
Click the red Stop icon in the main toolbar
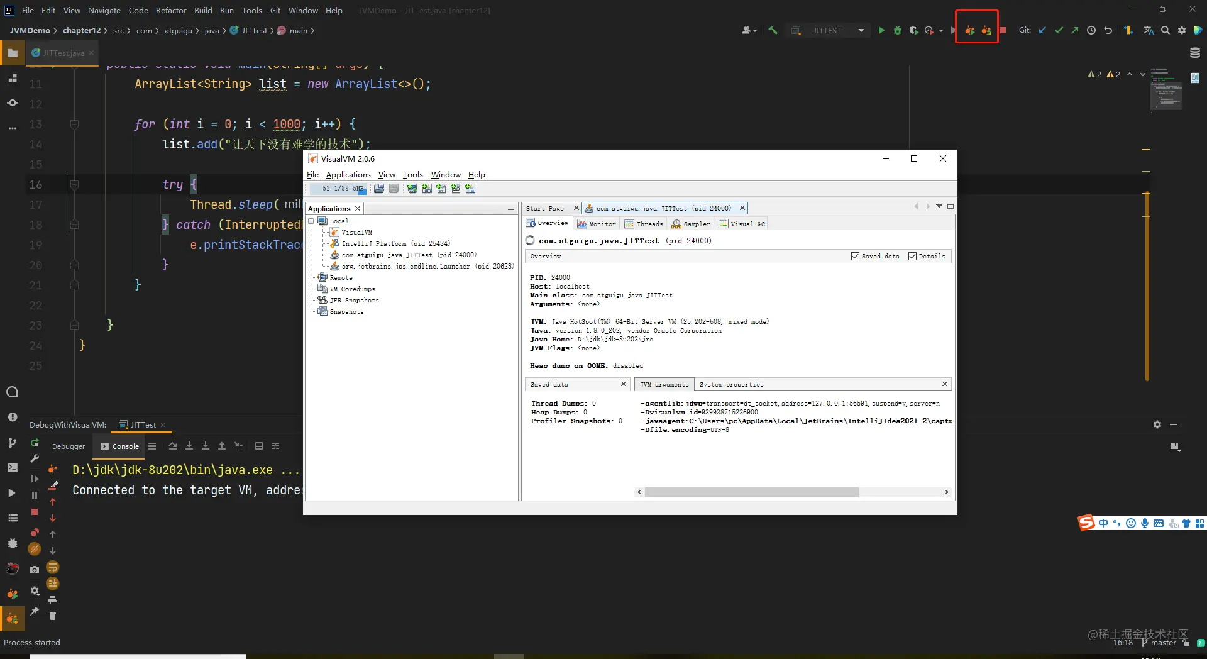click(1003, 30)
